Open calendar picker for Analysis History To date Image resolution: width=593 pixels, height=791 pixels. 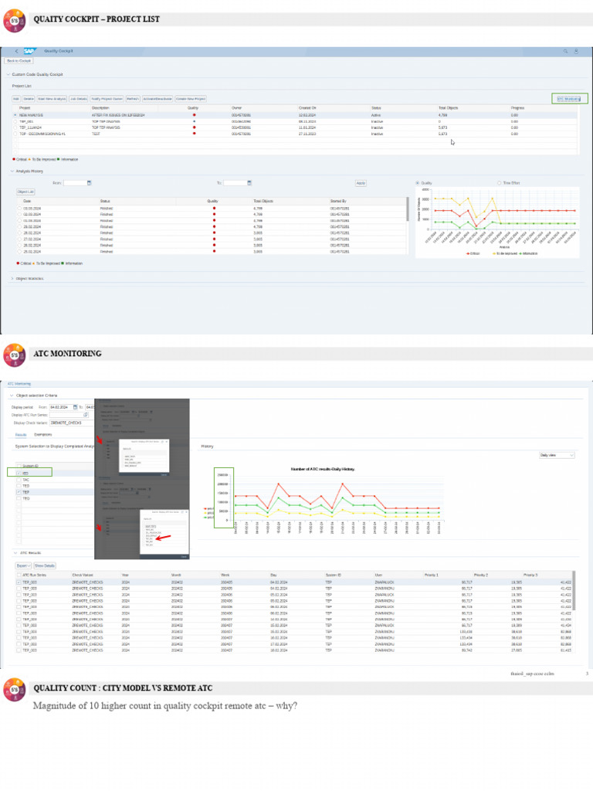coord(250,183)
